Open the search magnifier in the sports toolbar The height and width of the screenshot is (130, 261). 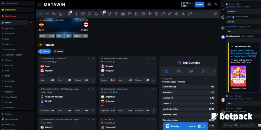pos(215,14)
